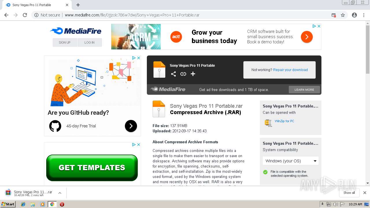This screenshot has height=208, width=370.
Task: Click the WinZip for PC icon
Action: pyautogui.click(x=268, y=123)
